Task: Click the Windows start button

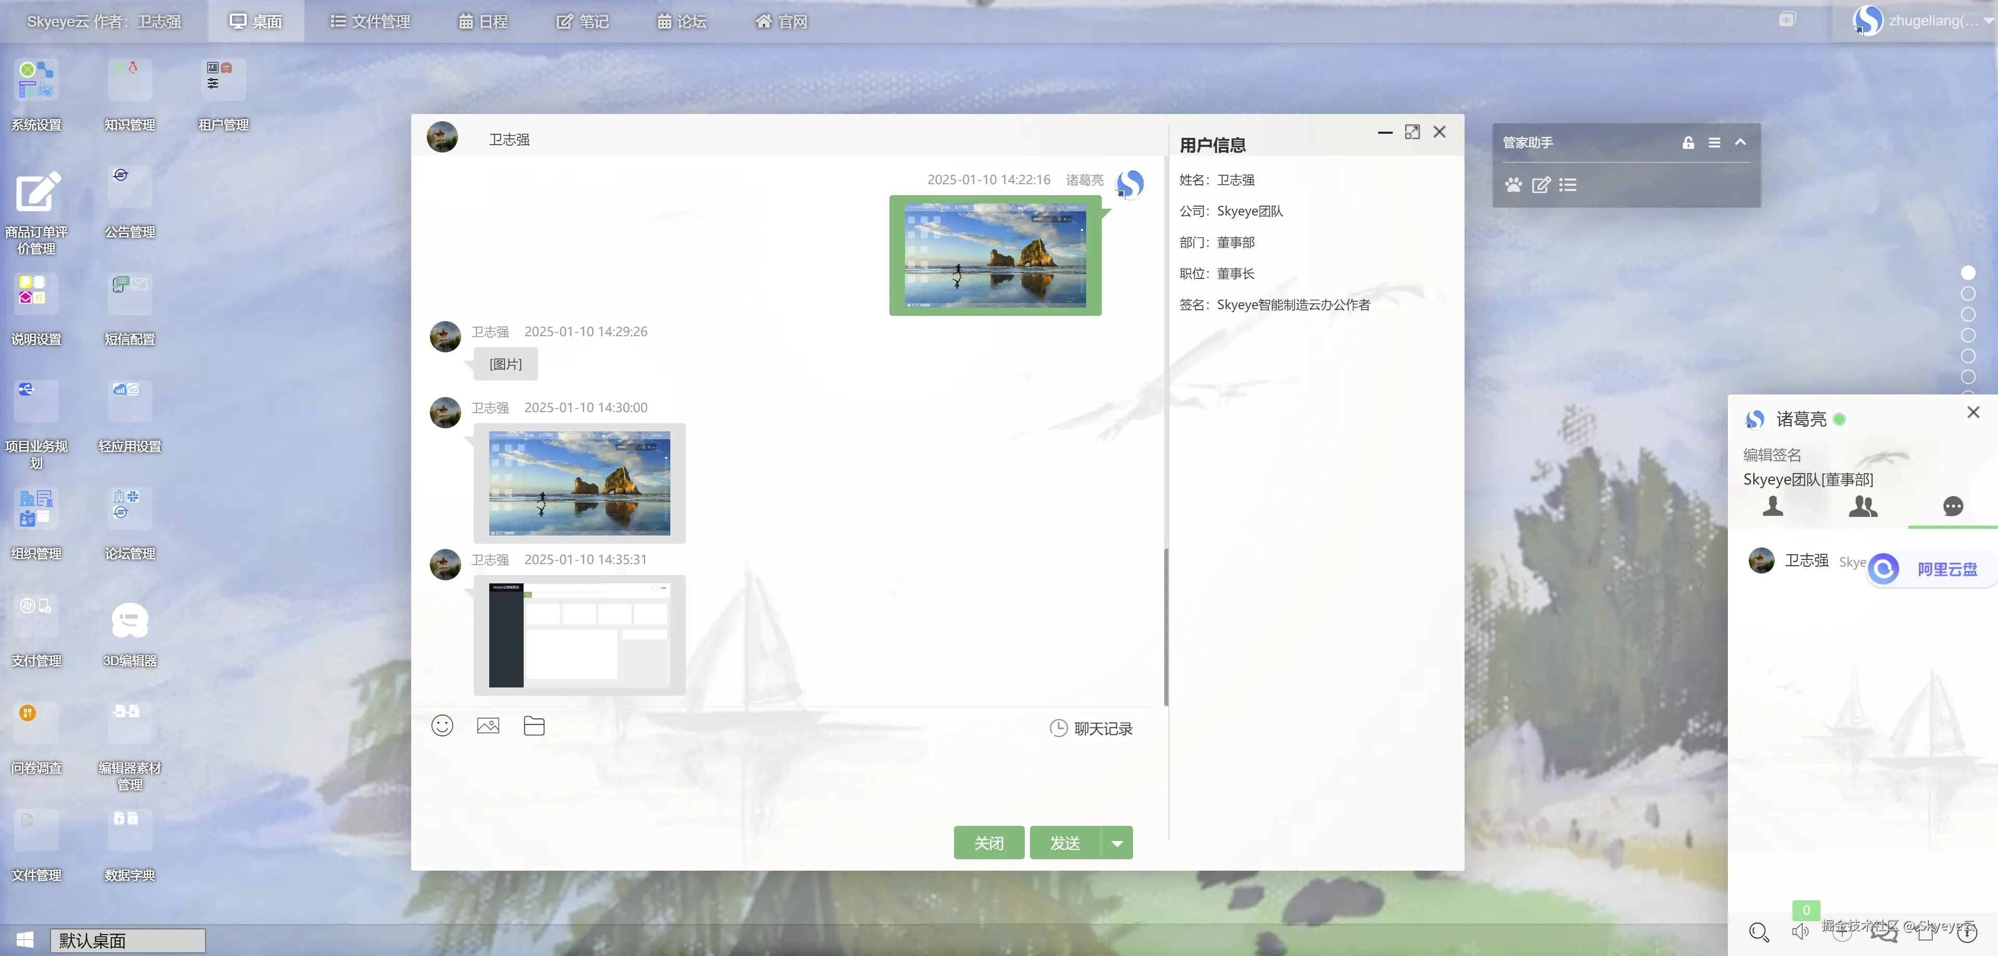Action: pyautogui.click(x=25, y=940)
